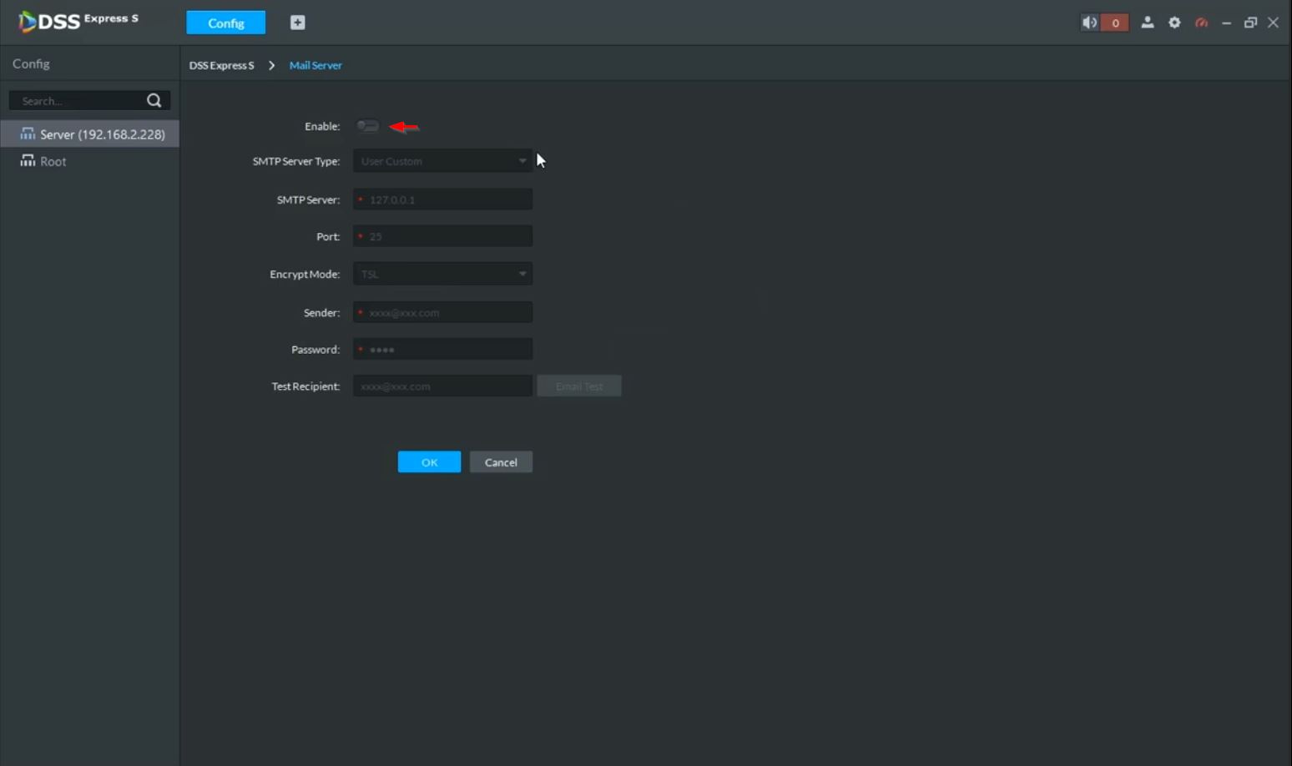Click the red performance gauge icon
The width and height of the screenshot is (1292, 766).
1201,23
